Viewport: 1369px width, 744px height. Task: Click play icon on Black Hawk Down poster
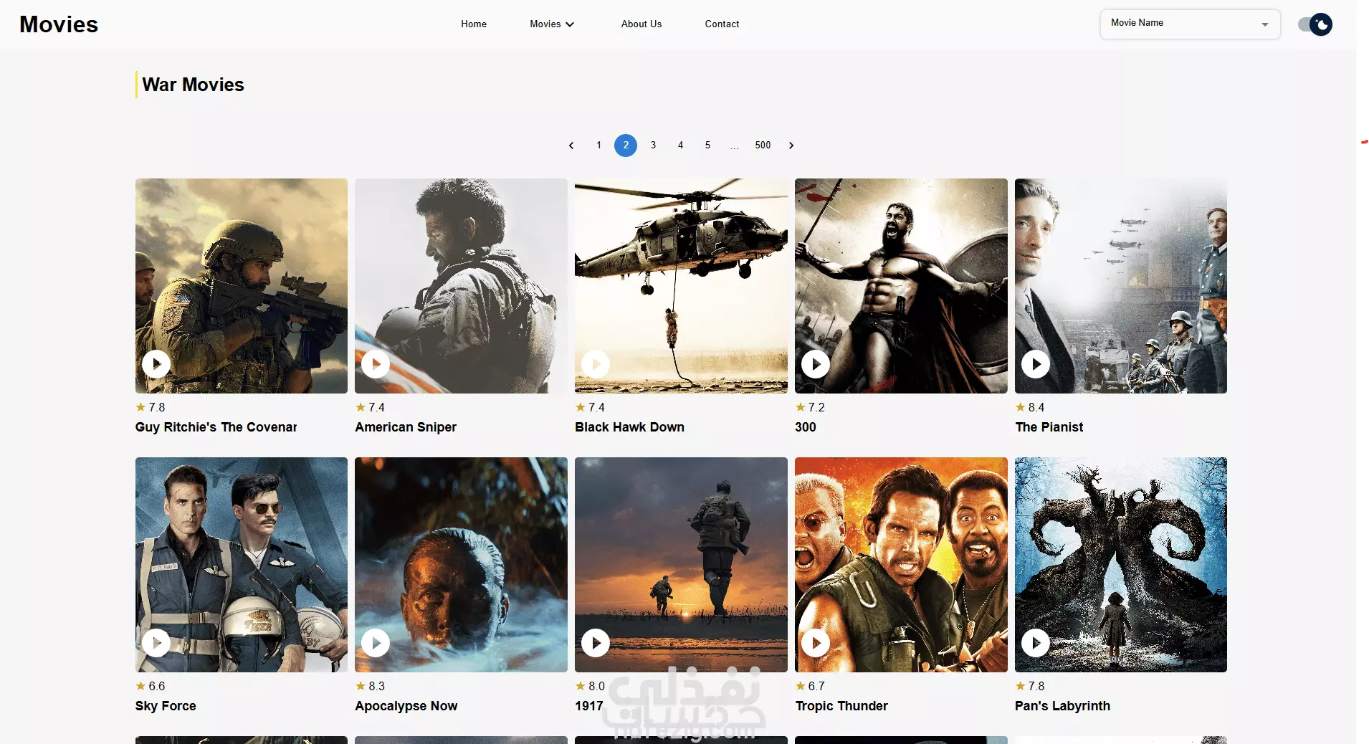pyautogui.click(x=596, y=364)
